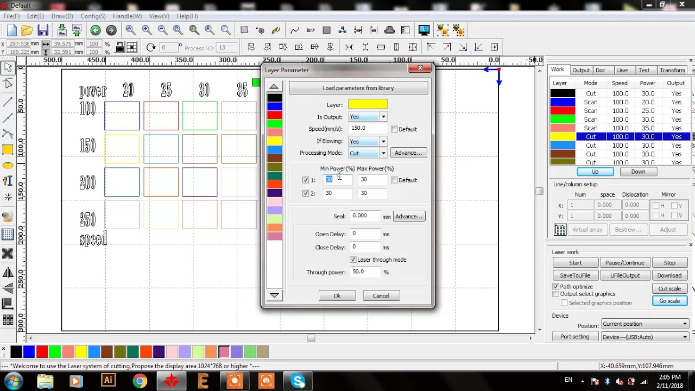Enable Output select graphics checkbox

point(555,294)
